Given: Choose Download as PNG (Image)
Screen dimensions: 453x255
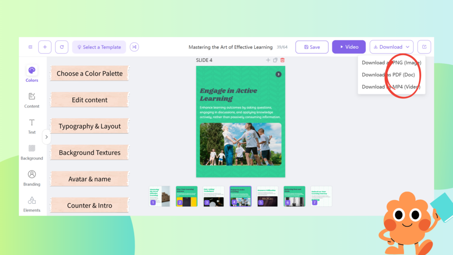Looking at the screenshot, I should (392, 62).
